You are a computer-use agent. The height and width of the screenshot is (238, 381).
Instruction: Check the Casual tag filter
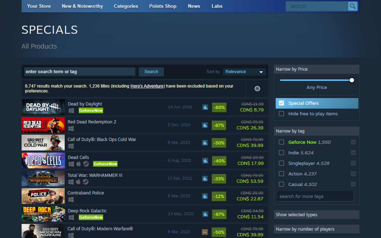[281, 184]
